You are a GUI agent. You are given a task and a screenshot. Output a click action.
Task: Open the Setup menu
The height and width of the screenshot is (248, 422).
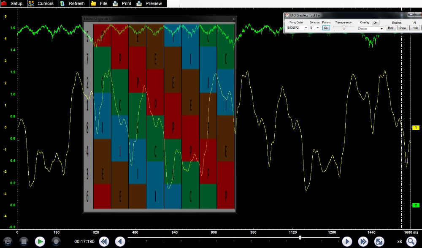click(12, 3)
